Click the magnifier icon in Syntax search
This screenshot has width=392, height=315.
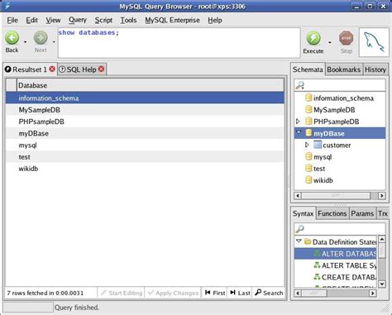[299, 228]
